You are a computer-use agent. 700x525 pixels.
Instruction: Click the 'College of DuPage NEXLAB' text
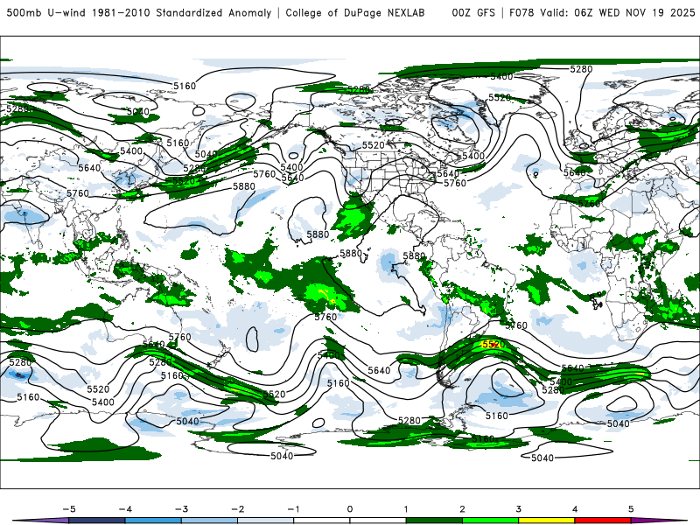(x=355, y=12)
